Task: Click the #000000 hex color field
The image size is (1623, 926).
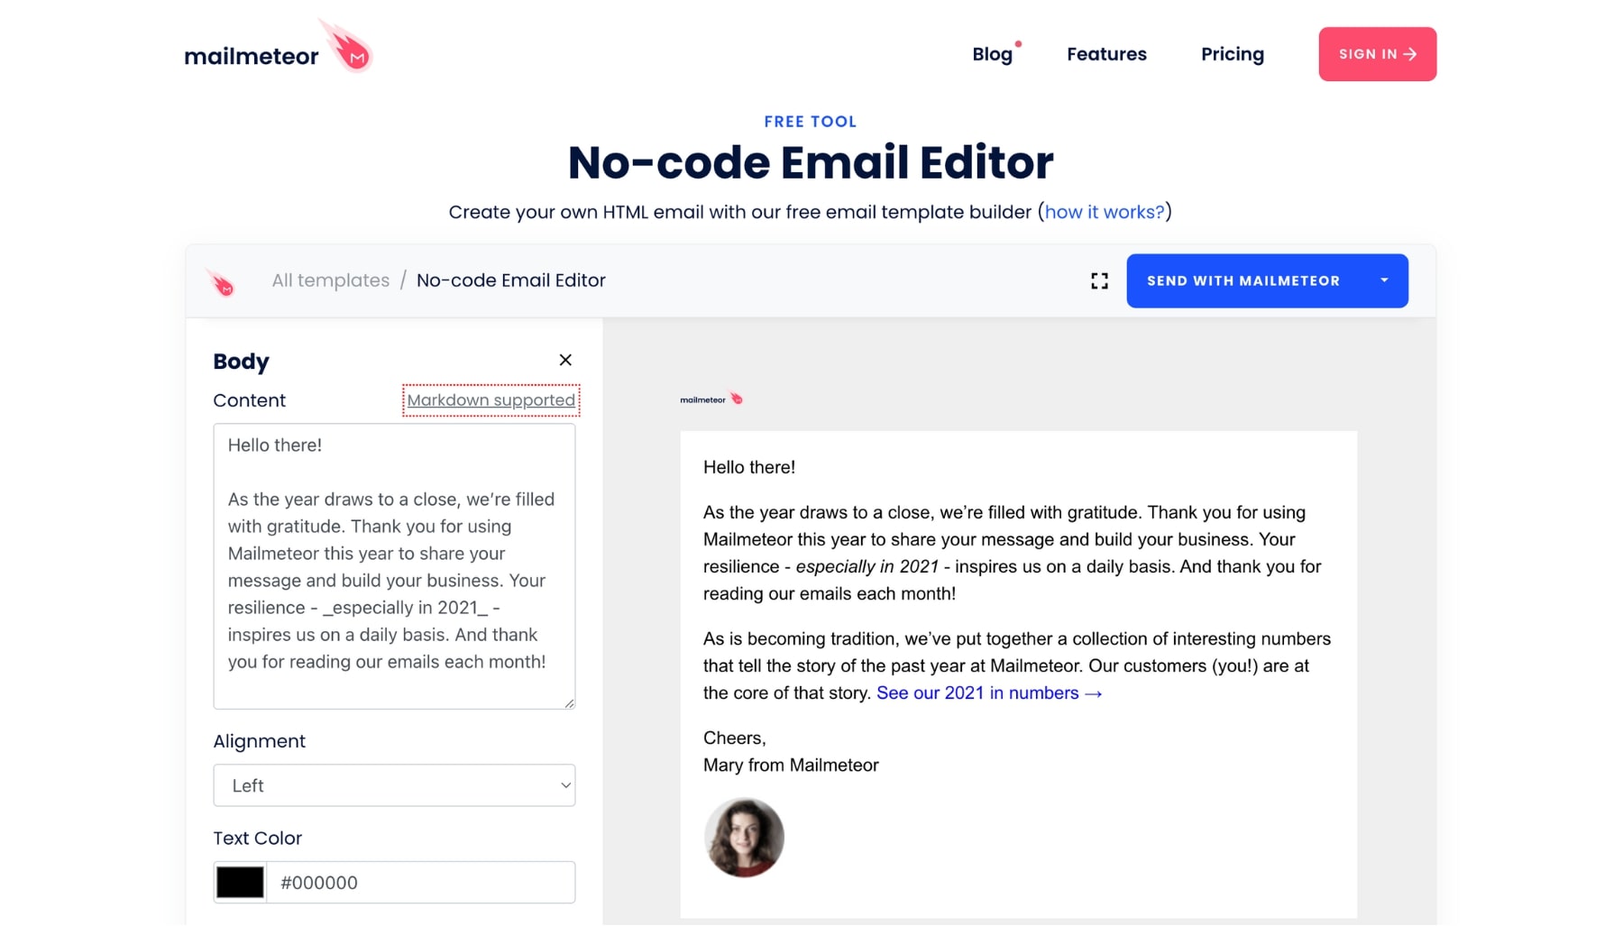Action: tap(421, 883)
